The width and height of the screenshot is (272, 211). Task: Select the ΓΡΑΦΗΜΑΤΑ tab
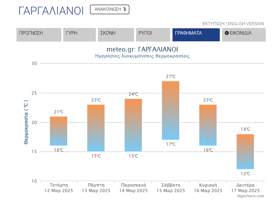pyautogui.click(x=196, y=35)
